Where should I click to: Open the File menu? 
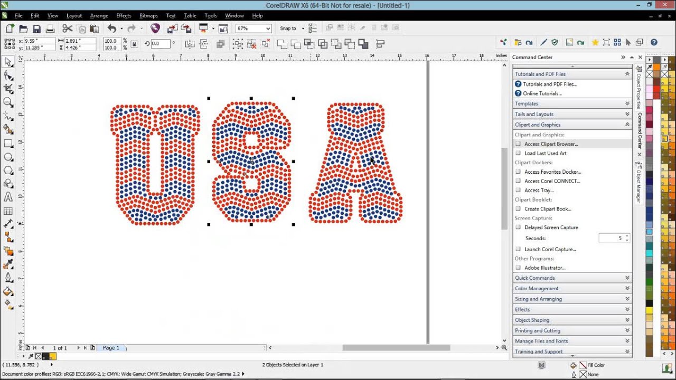(x=18, y=16)
